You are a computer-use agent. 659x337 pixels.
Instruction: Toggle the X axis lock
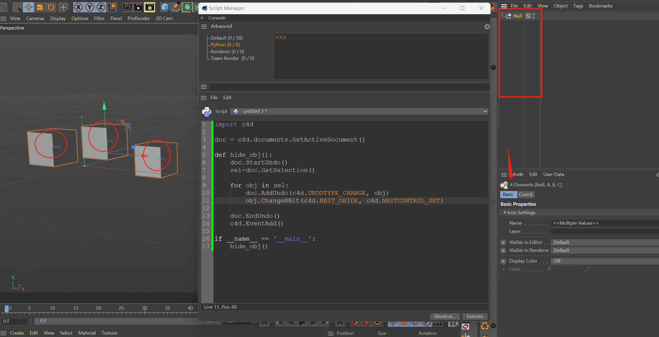(78, 7)
